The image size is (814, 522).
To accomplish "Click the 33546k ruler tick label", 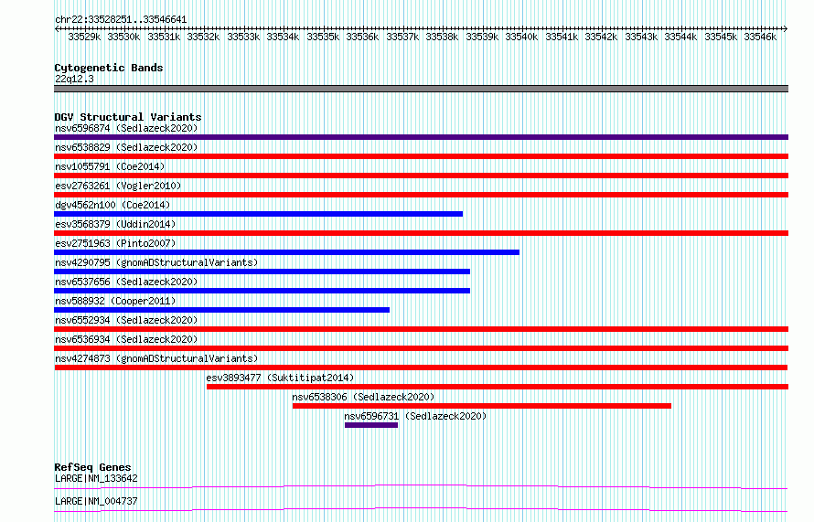I will (760, 37).
